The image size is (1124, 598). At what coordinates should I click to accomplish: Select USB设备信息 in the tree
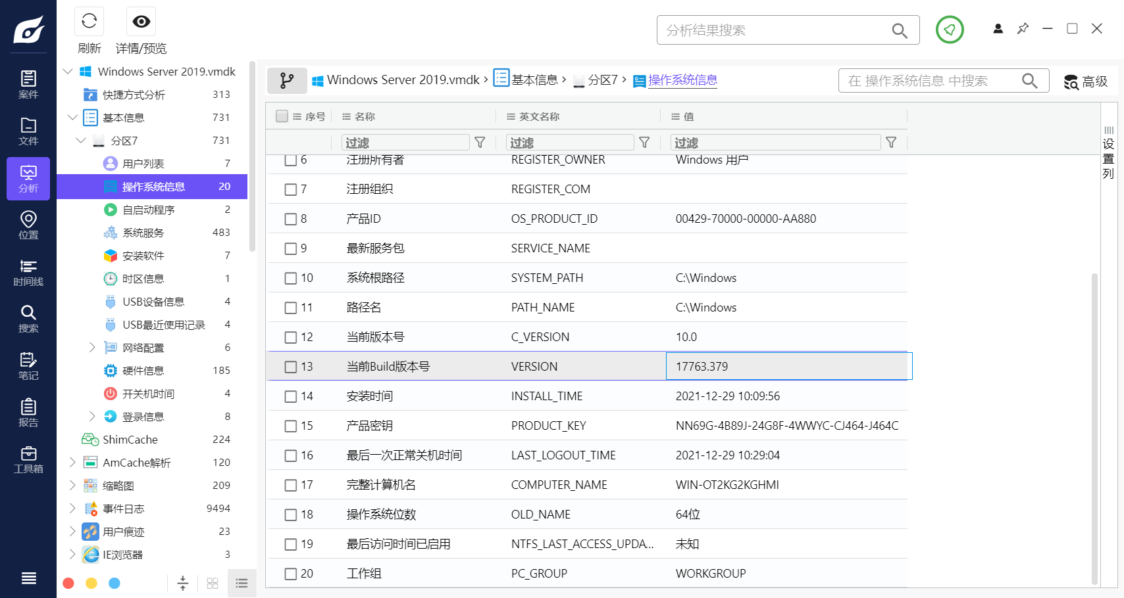(x=152, y=302)
